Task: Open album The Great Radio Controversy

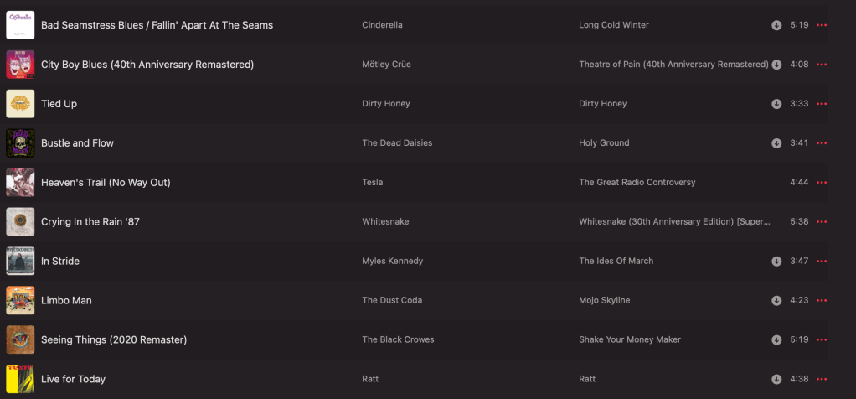Action: 637,182
